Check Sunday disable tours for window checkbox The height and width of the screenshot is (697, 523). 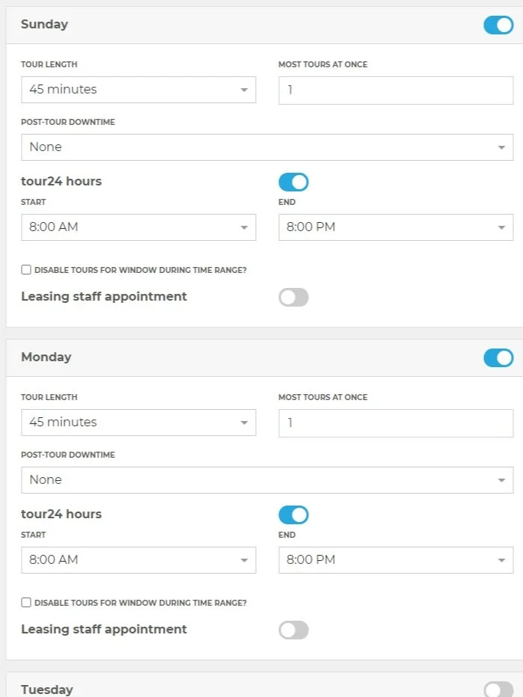point(26,270)
